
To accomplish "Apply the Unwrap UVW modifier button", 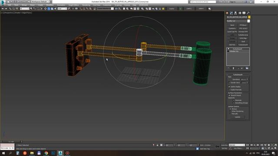I will pos(243,32).
